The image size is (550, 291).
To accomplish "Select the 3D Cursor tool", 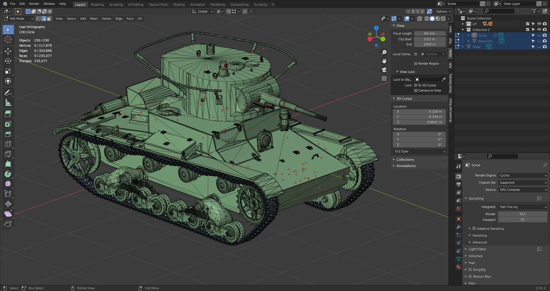I will pyautogui.click(x=8, y=40).
